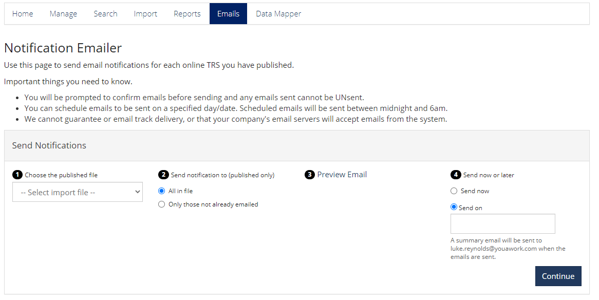599x300 pixels.
Task: Open the Manage tab
Action: 63,14
